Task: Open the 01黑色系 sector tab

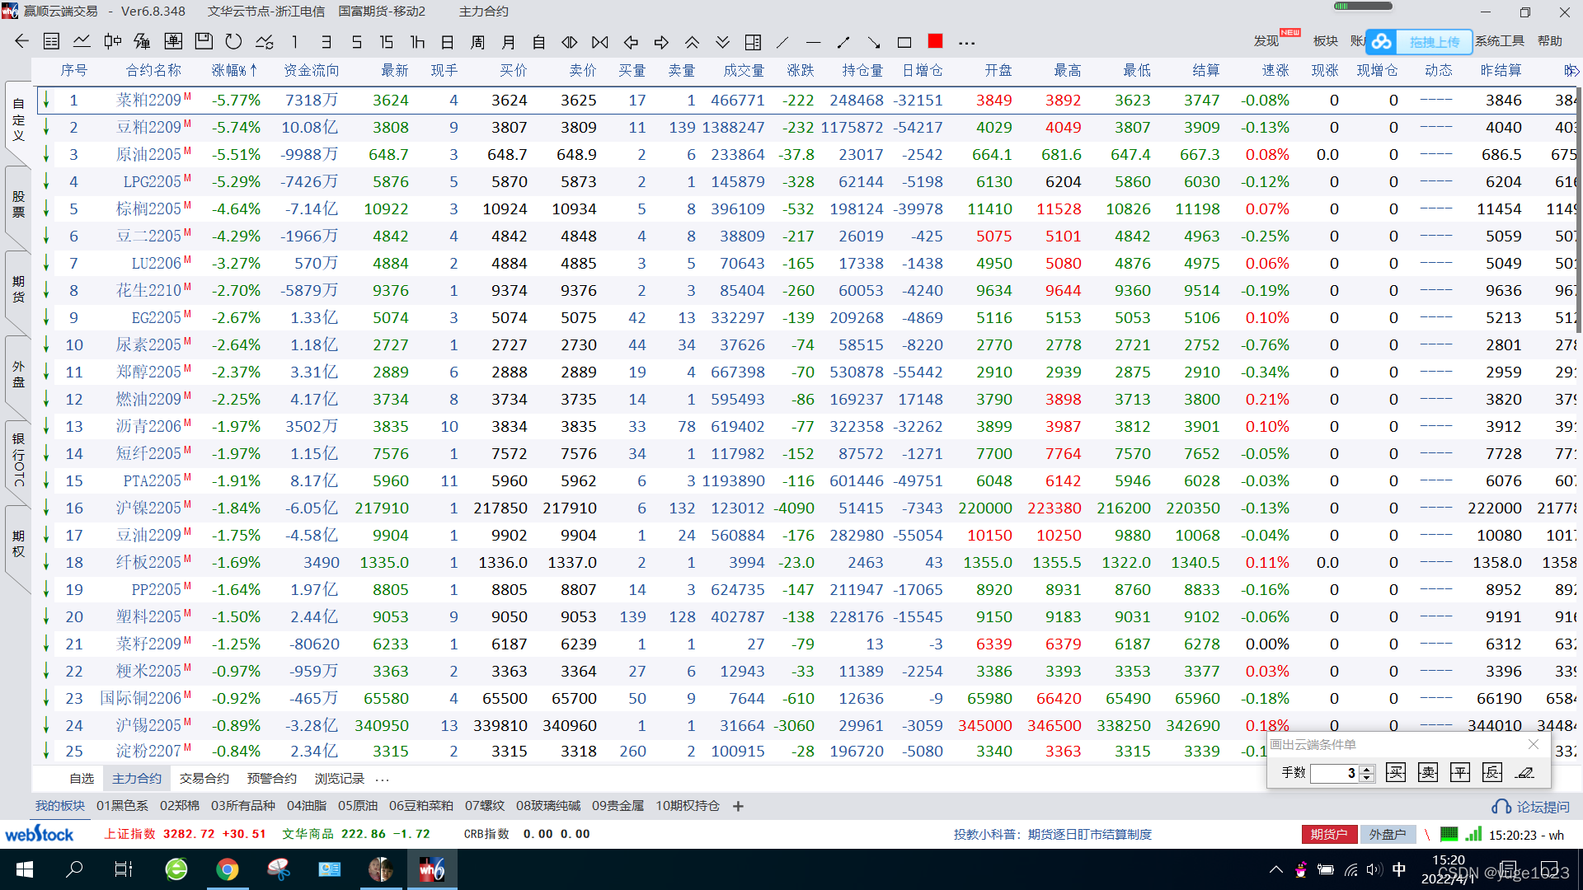Action: pyautogui.click(x=122, y=805)
